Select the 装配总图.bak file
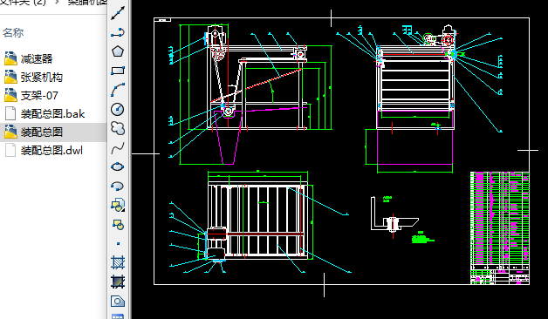The height and width of the screenshot is (319, 548). coord(45,114)
